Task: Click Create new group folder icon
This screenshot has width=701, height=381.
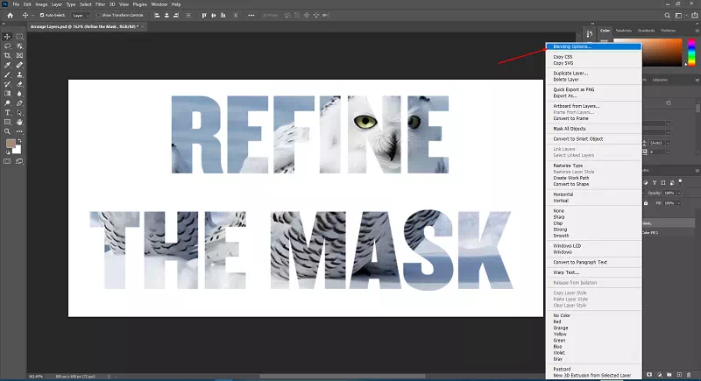Action: [x=669, y=375]
